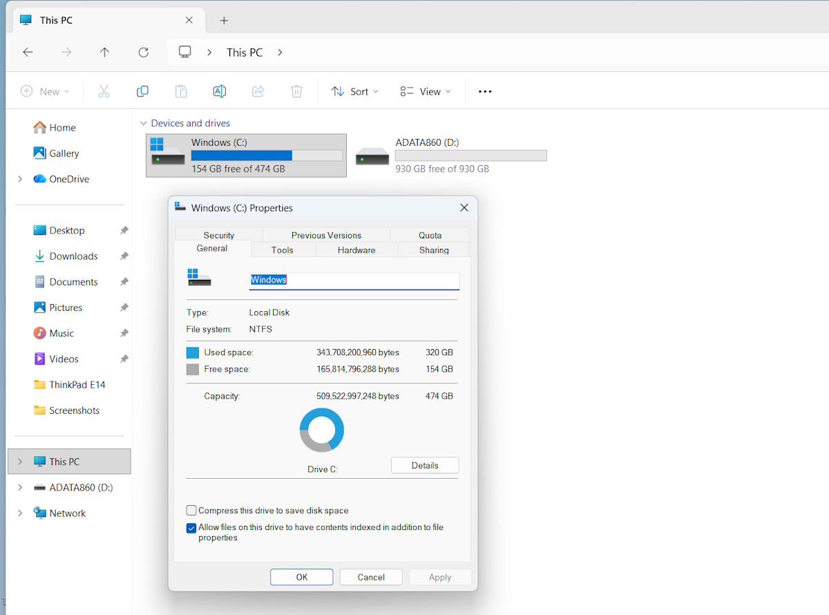
Task: Click the drive name input field
Action: pyautogui.click(x=354, y=281)
